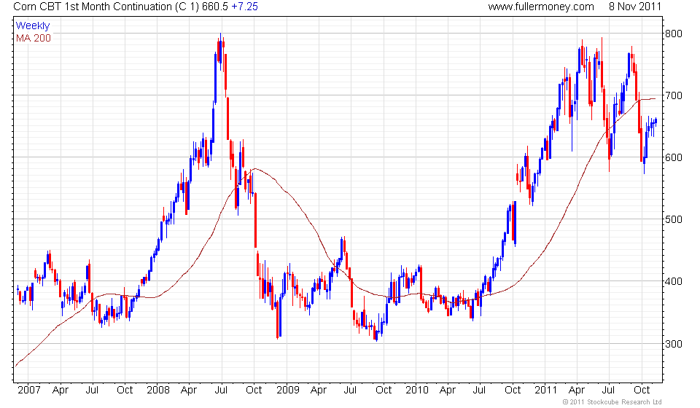Click the June 2009 peak candle near 470

[x=342, y=251]
